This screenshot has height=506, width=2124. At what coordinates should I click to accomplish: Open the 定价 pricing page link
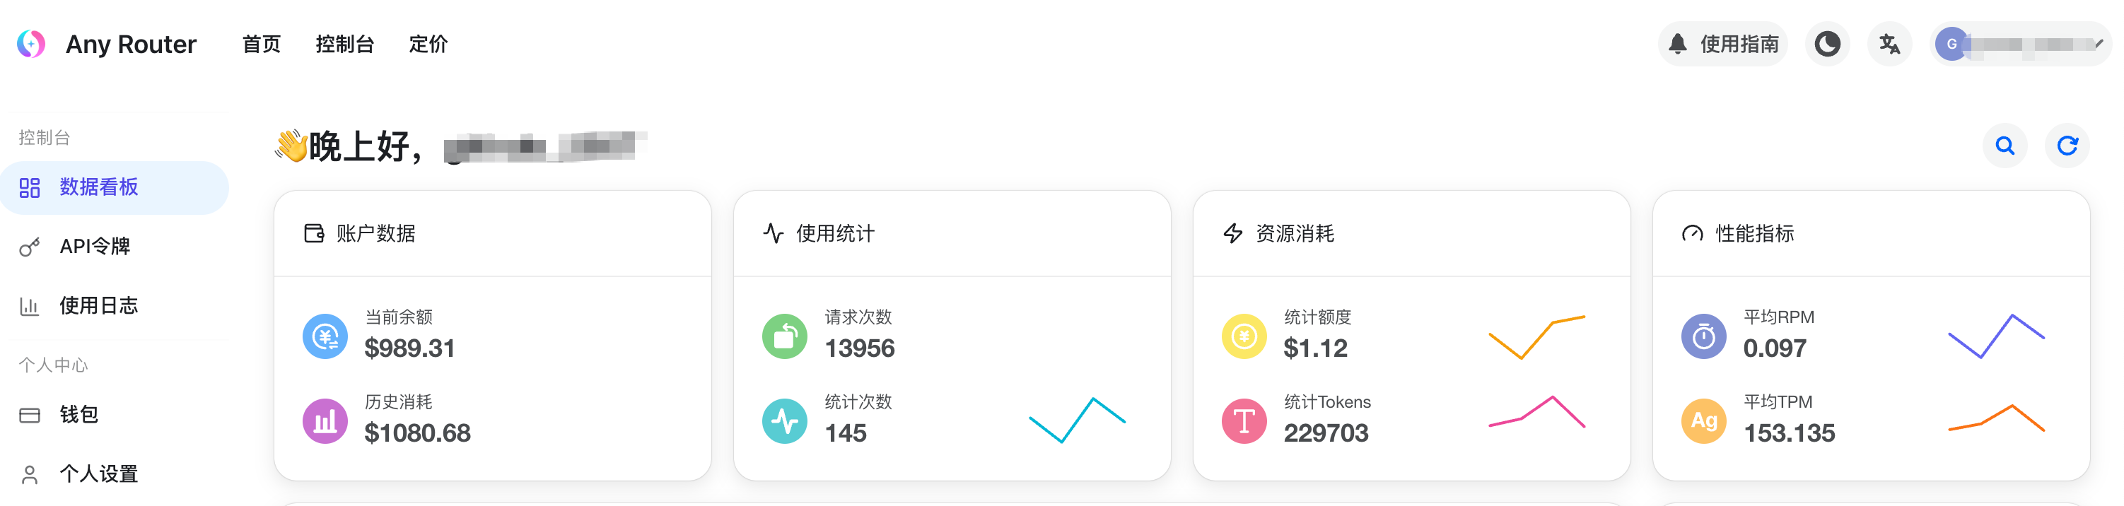click(x=428, y=44)
